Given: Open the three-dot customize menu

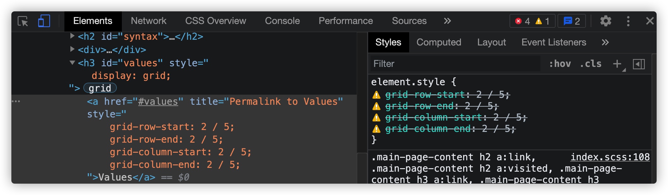Looking at the screenshot, I should [628, 21].
